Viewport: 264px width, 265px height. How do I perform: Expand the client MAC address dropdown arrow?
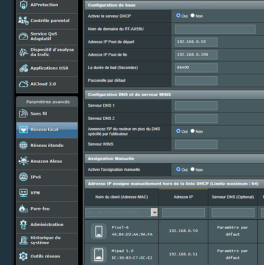pos(155,213)
